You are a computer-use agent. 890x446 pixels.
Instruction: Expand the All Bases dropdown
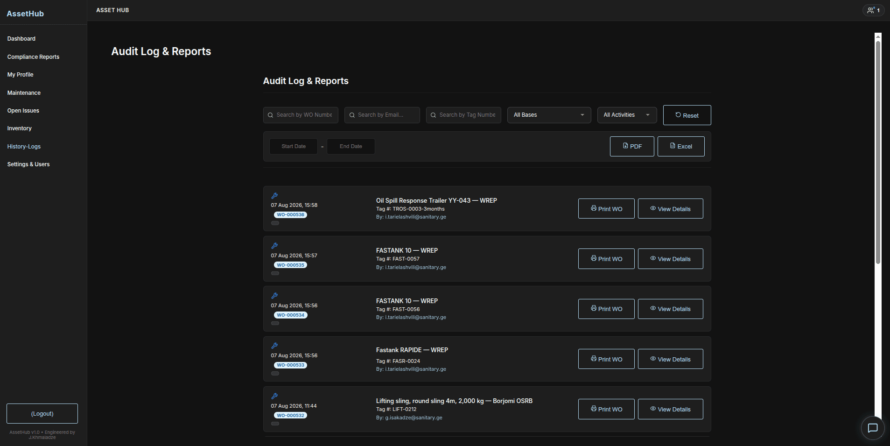point(549,115)
